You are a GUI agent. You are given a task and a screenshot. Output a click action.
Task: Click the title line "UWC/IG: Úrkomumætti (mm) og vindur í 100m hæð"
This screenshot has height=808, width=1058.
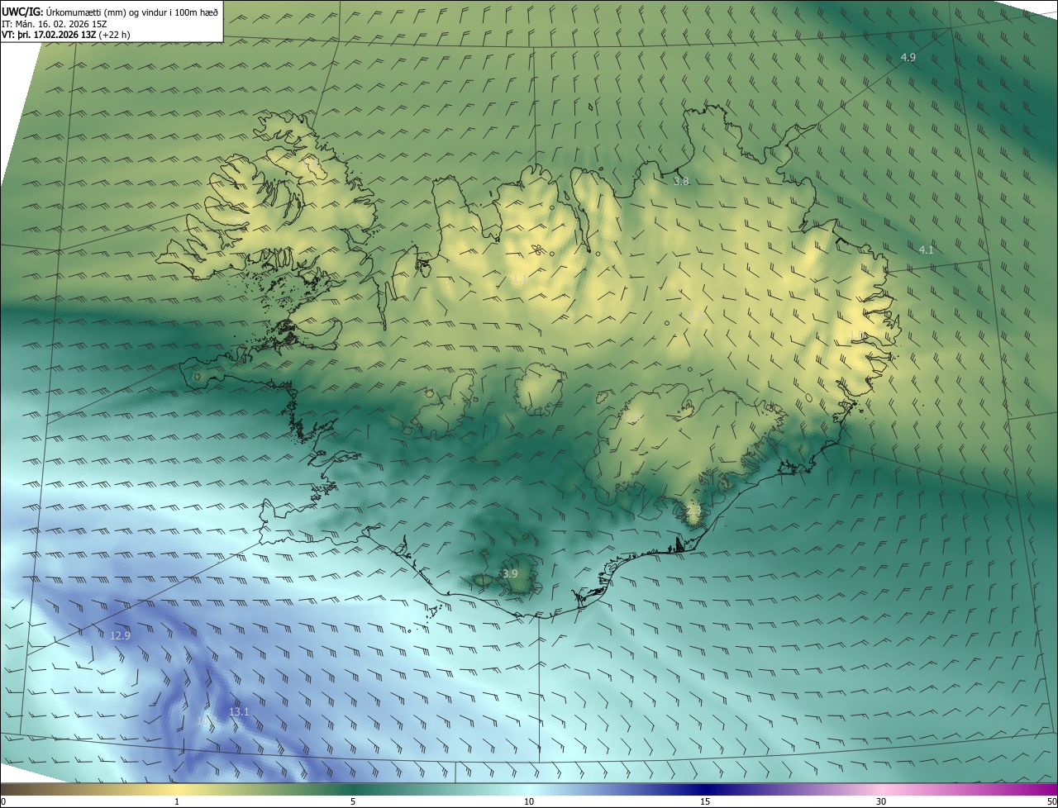110,12
